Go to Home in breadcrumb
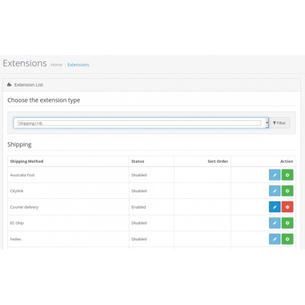 click(x=57, y=65)
